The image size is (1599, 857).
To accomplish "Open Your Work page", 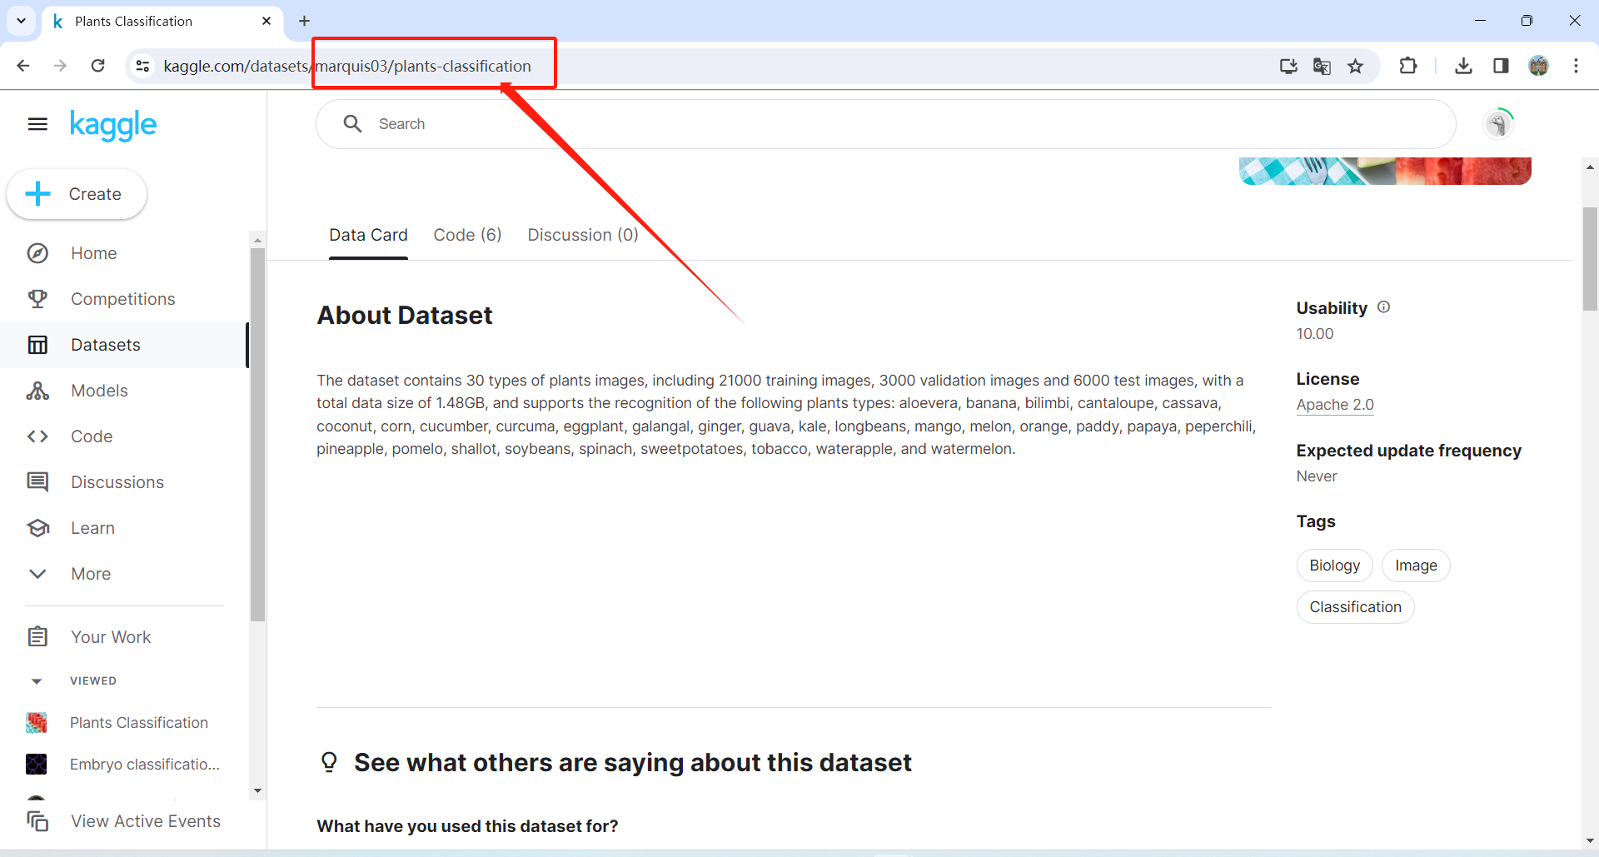I will point(111,637).
